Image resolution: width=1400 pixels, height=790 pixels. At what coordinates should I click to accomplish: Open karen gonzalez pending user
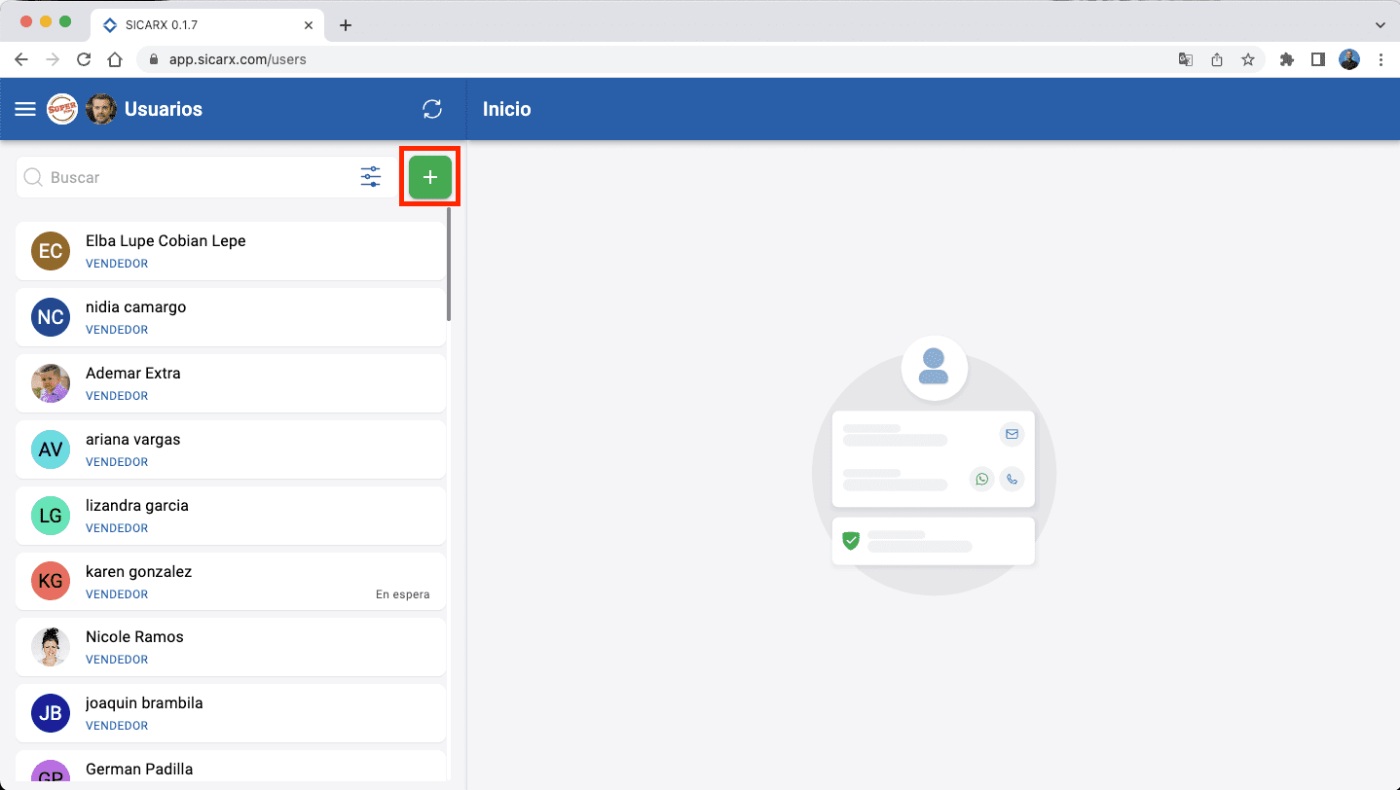tap(231, 582)
